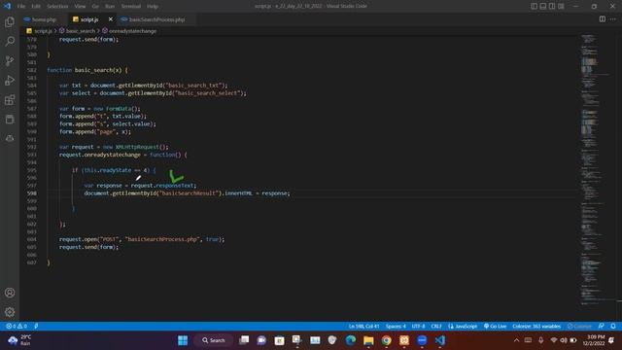Click the function basic_search(x) line
Screen dimensions: 622x350
87,70
